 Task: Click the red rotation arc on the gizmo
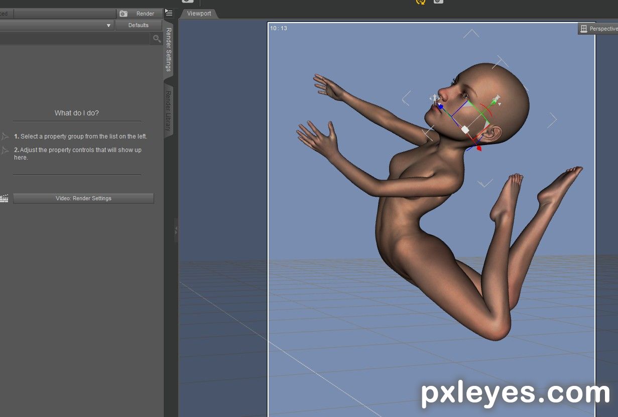point(487,110)
